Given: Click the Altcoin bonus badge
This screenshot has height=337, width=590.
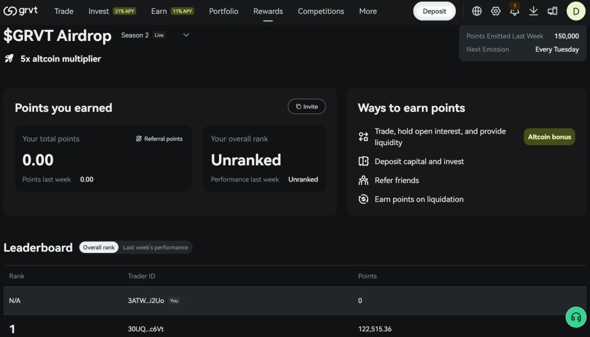Looking at the screenshot, I should 549,137.
